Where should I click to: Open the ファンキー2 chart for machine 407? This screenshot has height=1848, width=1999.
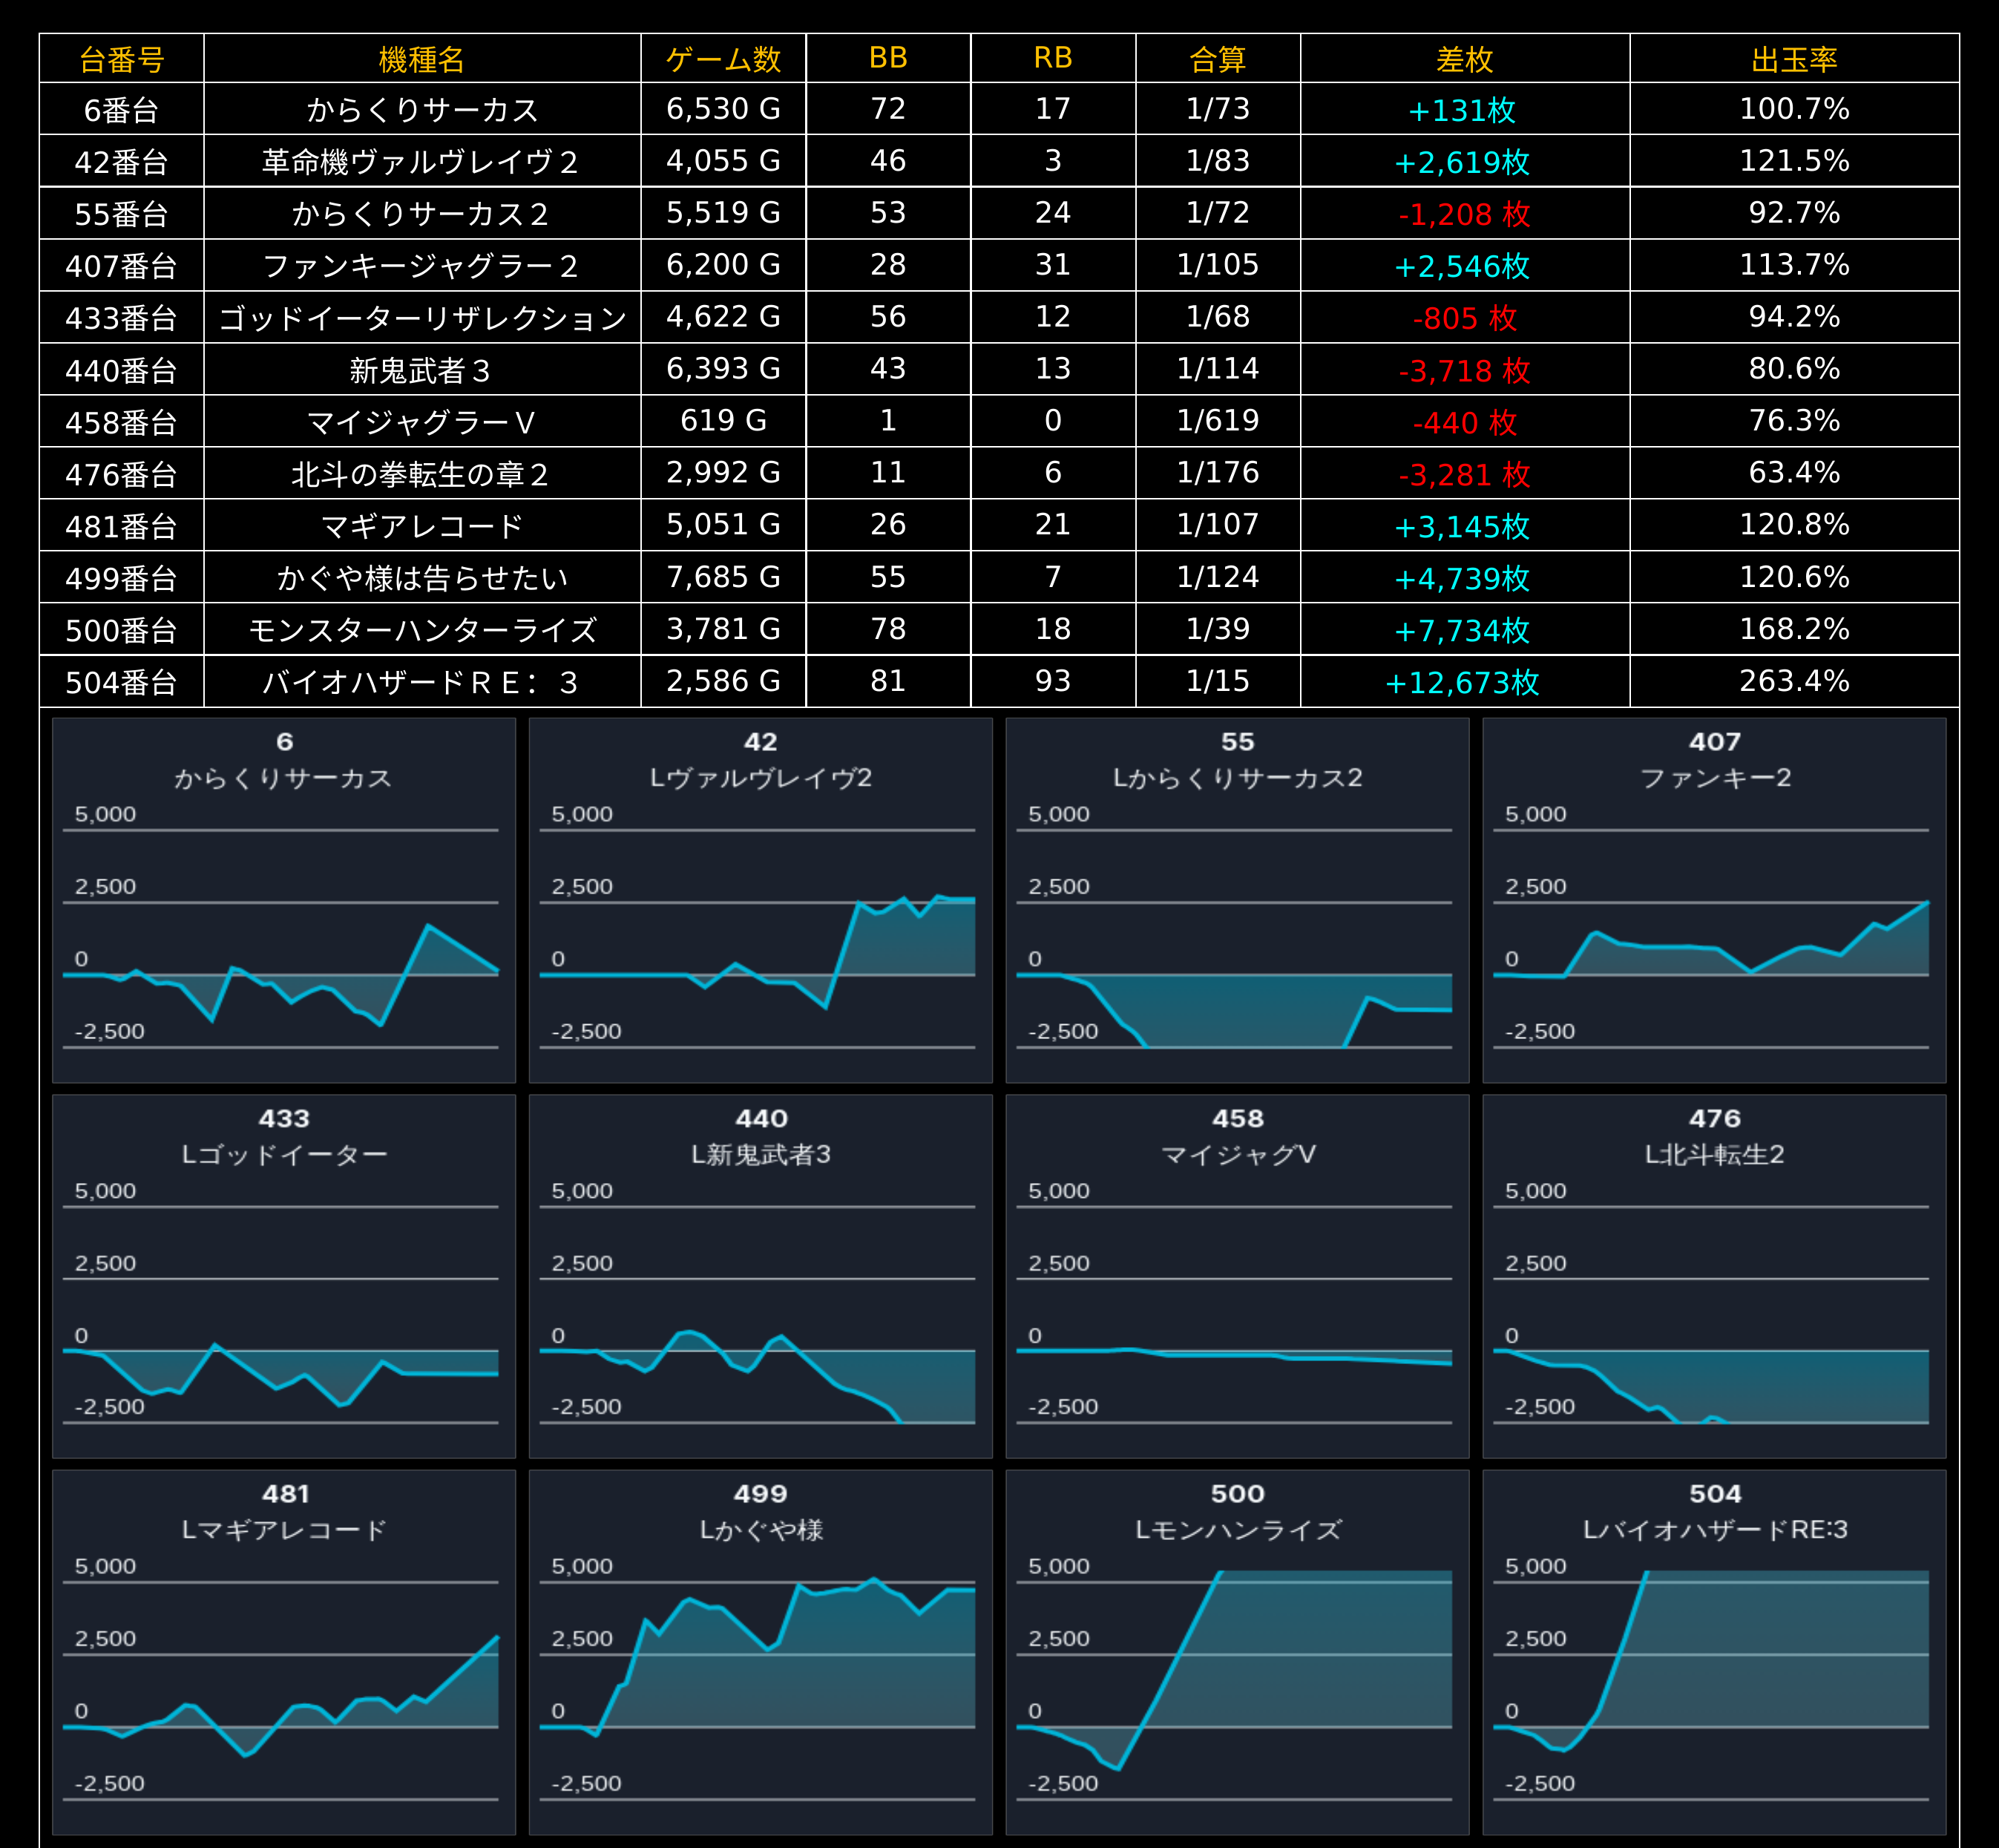1715,900
